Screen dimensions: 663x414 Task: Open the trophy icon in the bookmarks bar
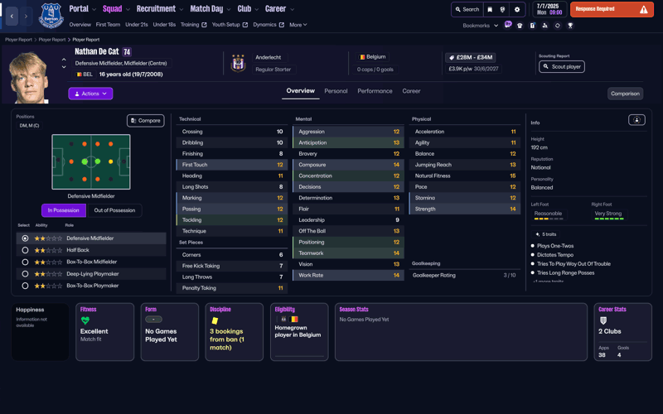(x=570, y=26)
